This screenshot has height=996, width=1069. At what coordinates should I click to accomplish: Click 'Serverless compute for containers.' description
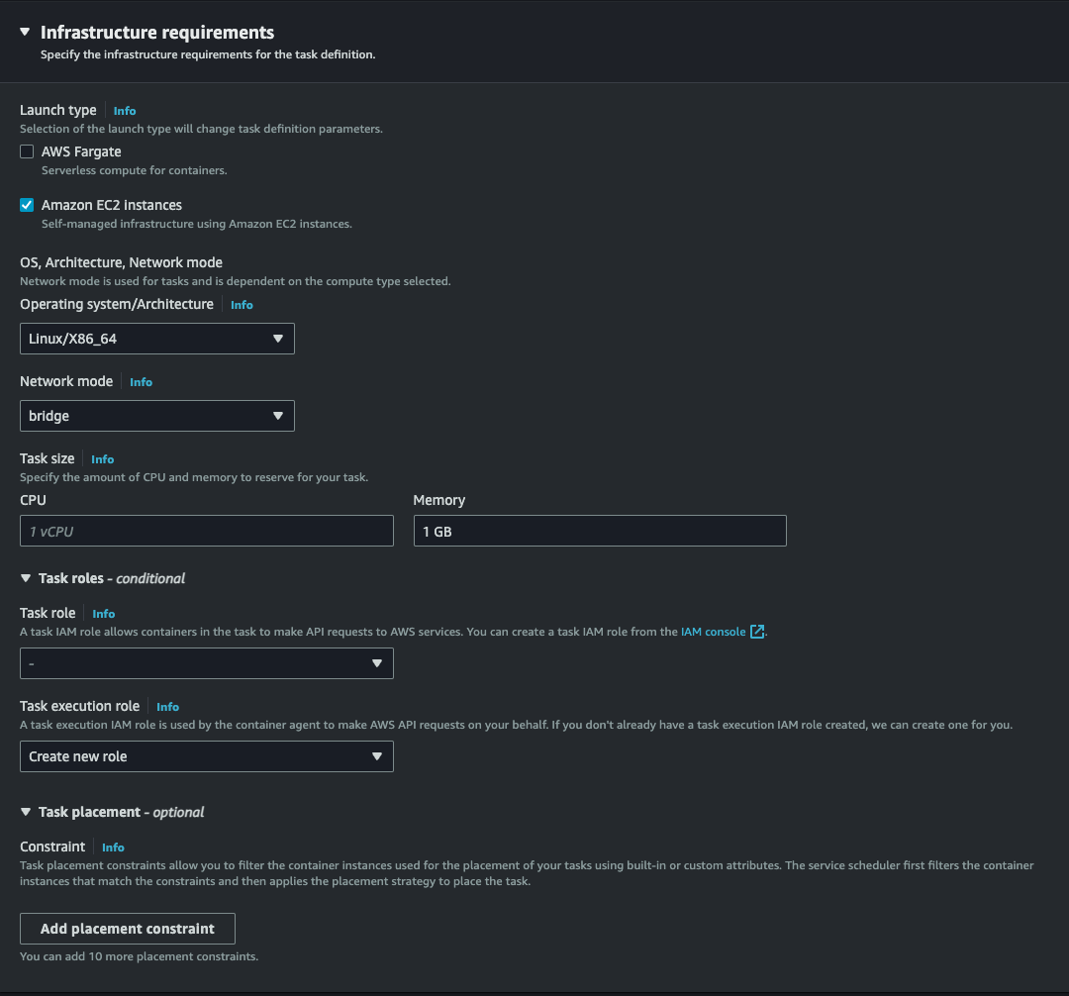pyautogui.click(x=135, y=170)
